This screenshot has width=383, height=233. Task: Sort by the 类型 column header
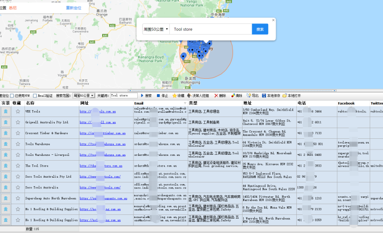(215, 103)
